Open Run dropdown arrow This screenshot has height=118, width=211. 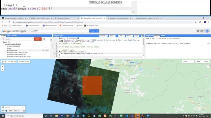coord(124,36)
